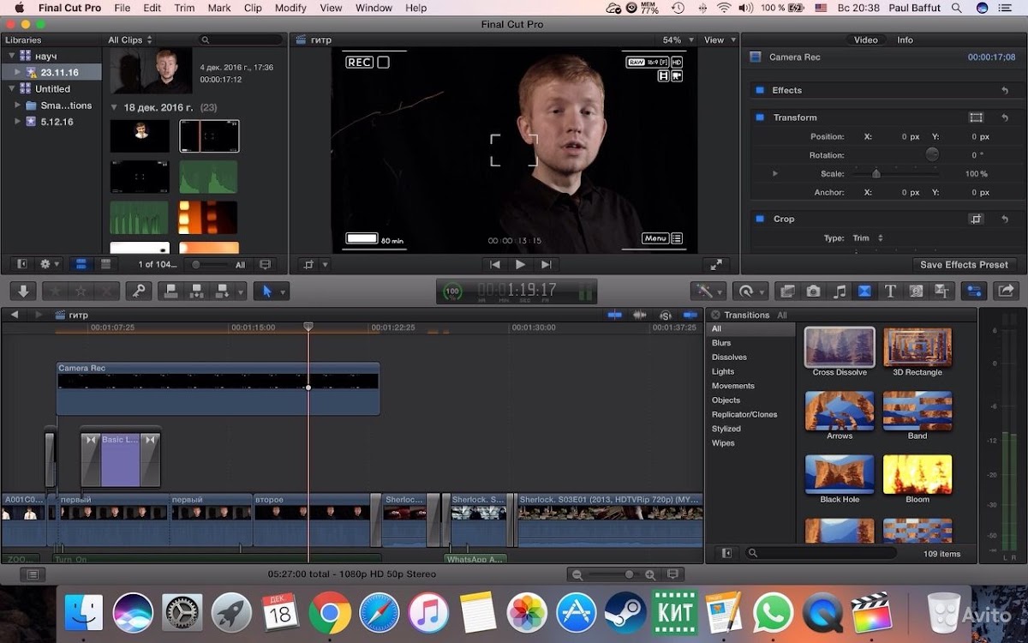1028x643 pixels.
Task: Open viewer transform tools pop-up
Action: 315,265
